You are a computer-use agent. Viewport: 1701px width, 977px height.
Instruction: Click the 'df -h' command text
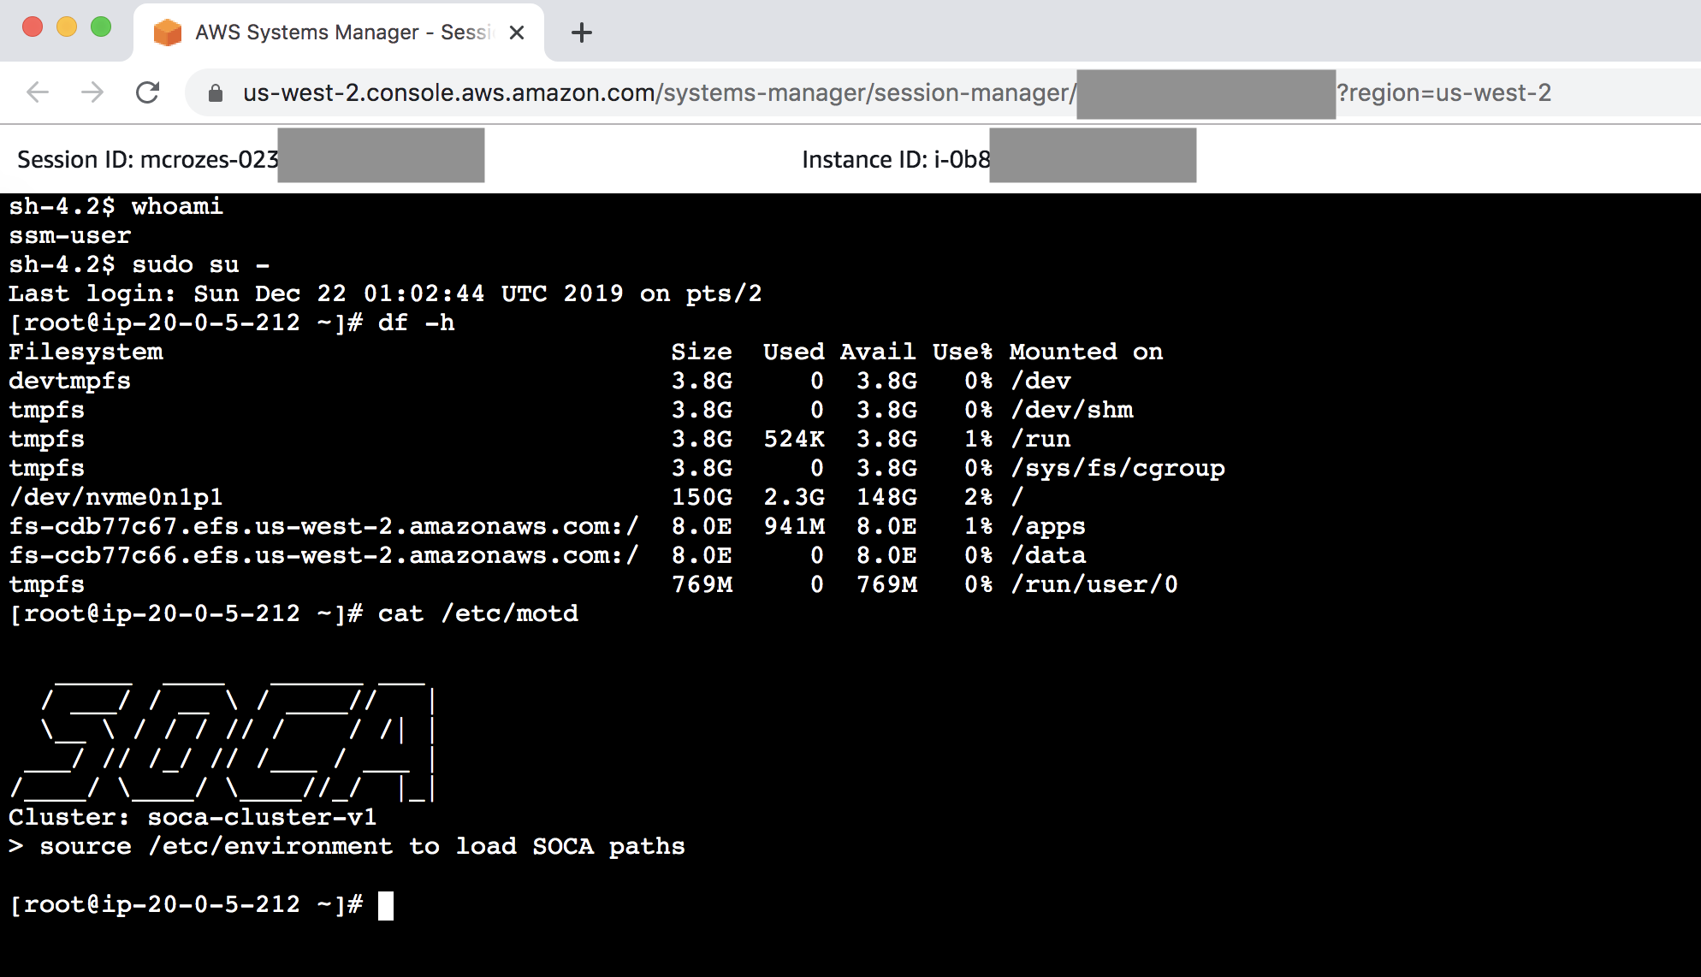click(416, 323)
